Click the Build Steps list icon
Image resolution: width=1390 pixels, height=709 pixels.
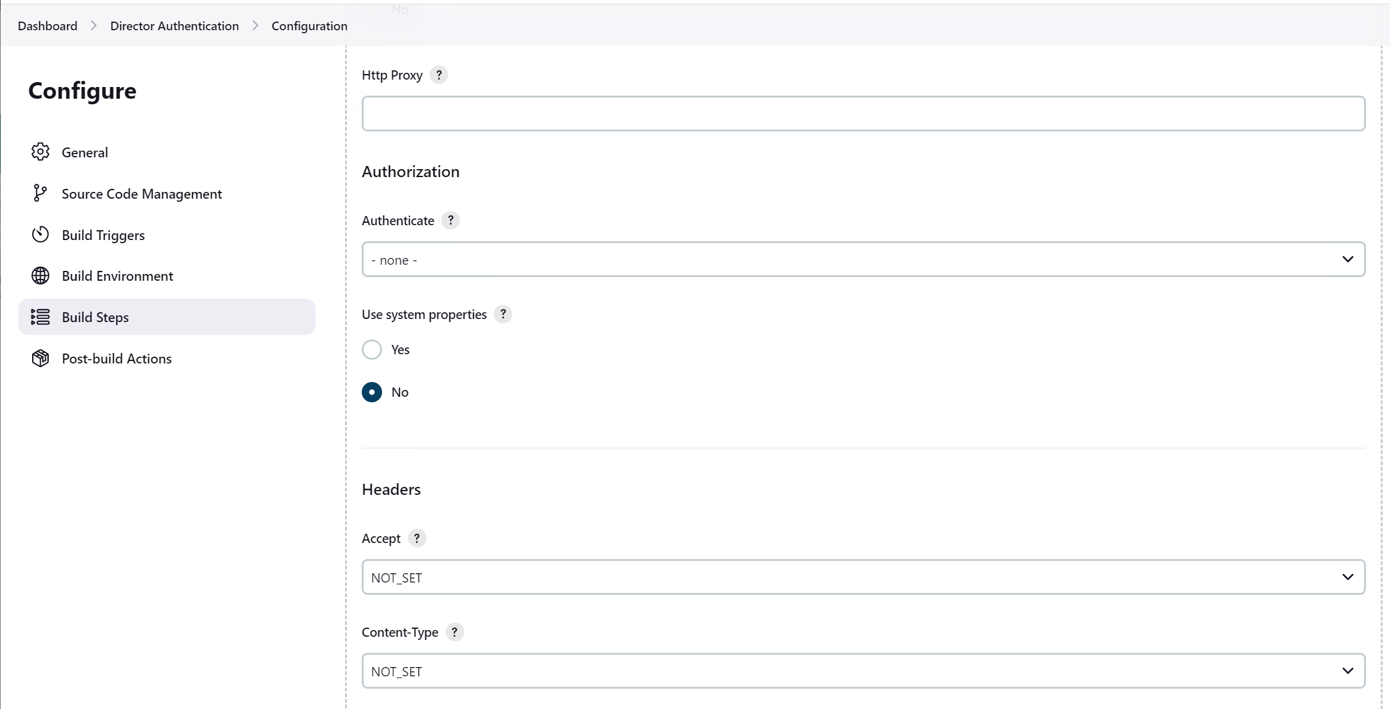pyautogui.click(x=40, y=317)
